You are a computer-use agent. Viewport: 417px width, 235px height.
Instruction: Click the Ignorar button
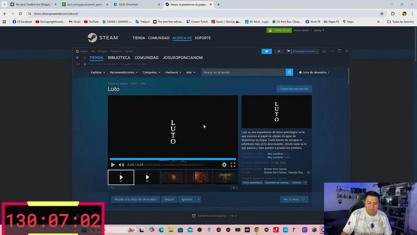[x=187, y=199]
